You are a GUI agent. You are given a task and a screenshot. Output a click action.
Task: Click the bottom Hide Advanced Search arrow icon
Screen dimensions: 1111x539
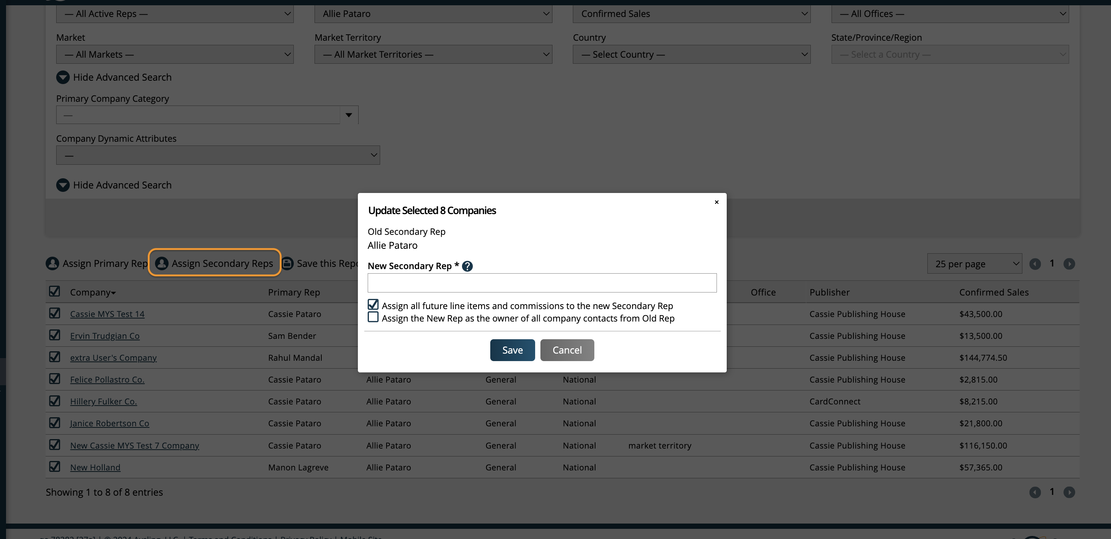(63, 185)
